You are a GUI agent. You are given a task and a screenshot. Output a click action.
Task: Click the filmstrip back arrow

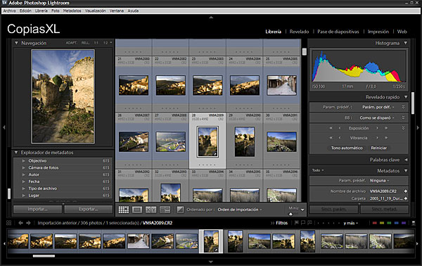[20, 223]
